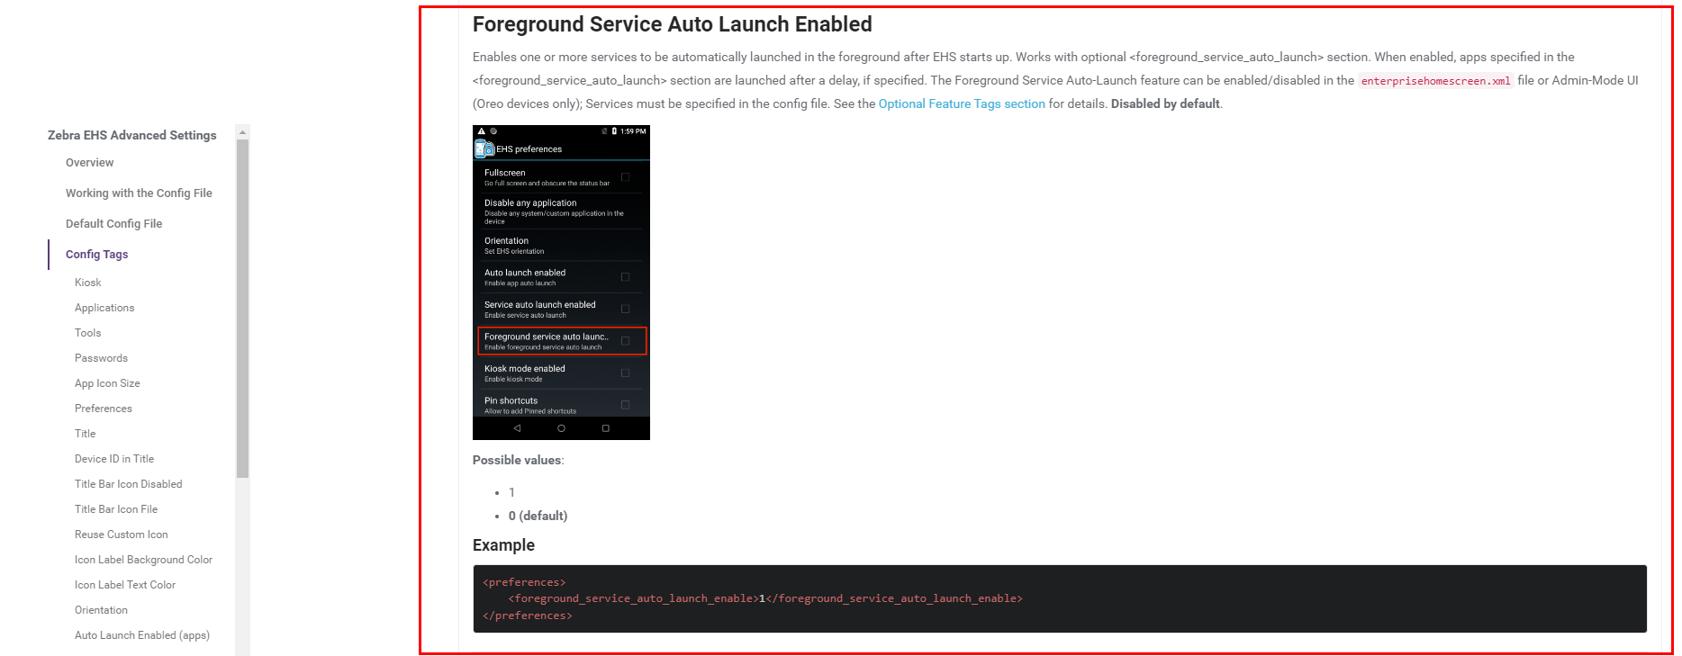Click the warning triangle status bar icon
The height and width of the screenshot is (656, 1682).
click(482, 131)
